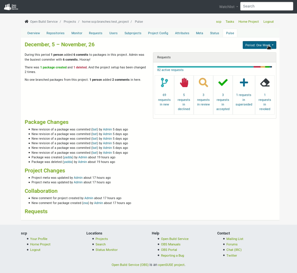Open the 82 active requests link
The image size is (297, 273).
pyautogui.click(x=170, y=70)
